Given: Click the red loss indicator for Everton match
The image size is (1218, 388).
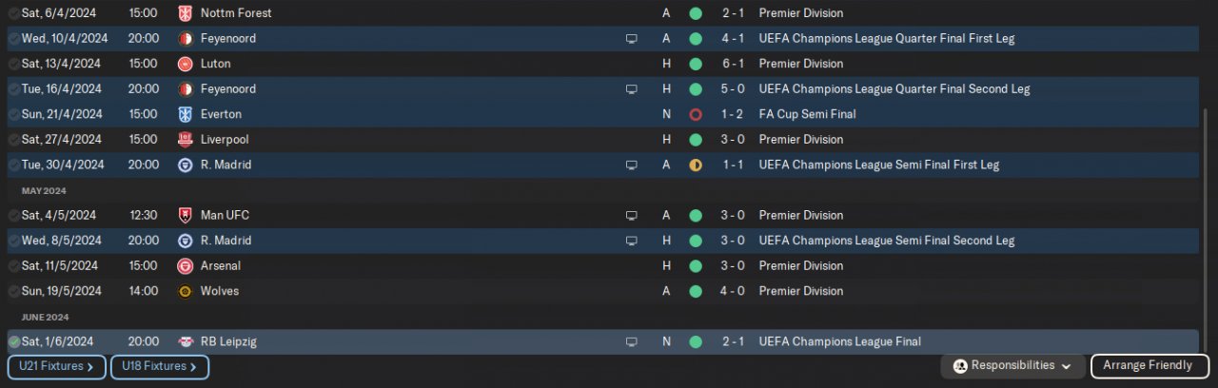Looking at the screenshot, I should coord(696,114).
